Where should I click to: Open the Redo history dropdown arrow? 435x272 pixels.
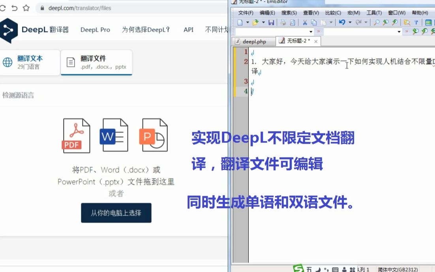pyautogui.click(x=366, y=23)
